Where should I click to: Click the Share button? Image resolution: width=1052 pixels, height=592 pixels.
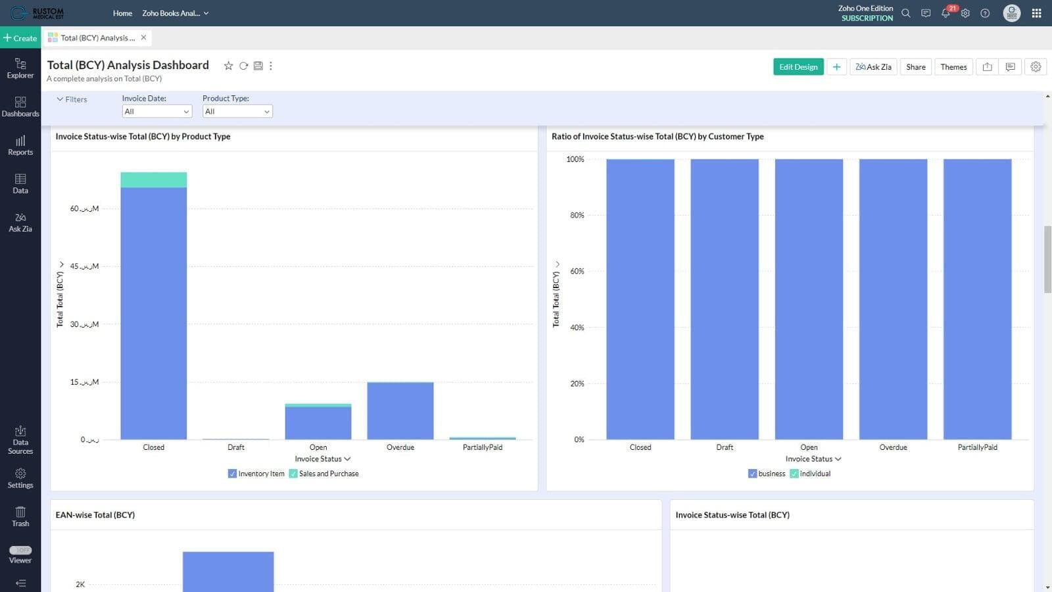tap(915, 66)
